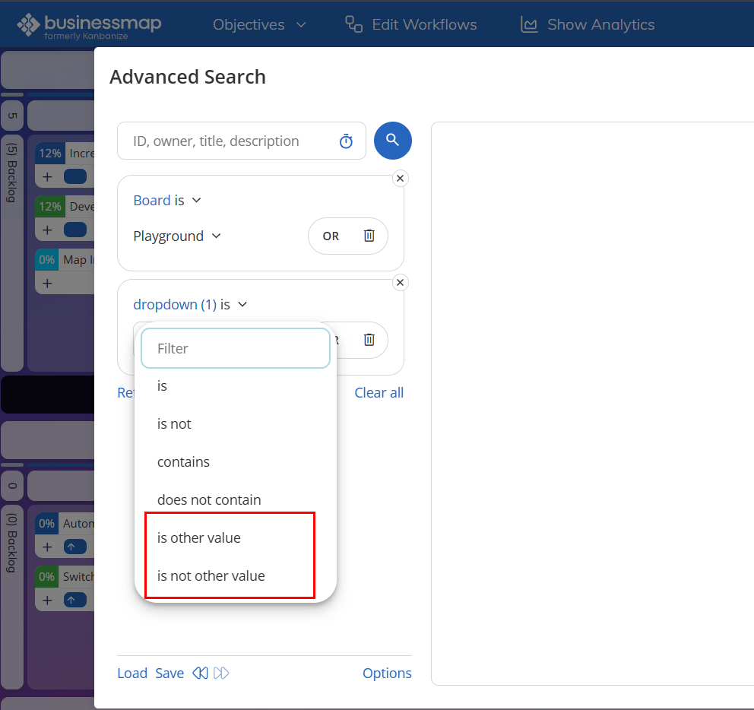Add child on the Auton card plus icon

click(47, 547)
